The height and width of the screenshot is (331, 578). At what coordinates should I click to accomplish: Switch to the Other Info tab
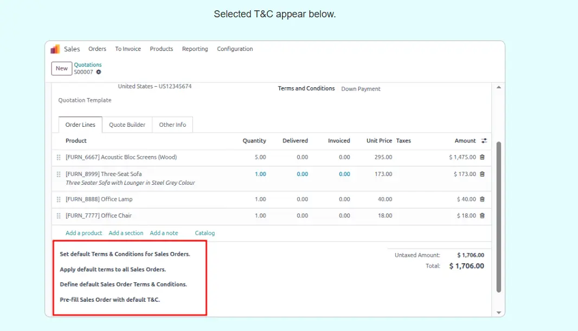point(172,125)
